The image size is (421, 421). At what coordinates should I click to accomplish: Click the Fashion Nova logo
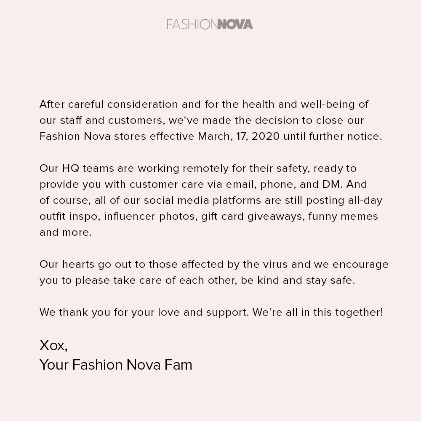(210, 24)
